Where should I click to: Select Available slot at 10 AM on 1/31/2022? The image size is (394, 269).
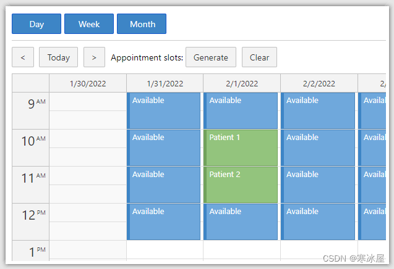coord(164,147)
